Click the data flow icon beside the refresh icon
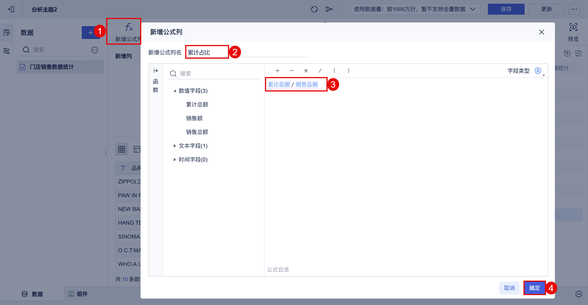The width and height of the screenshot is (588, 305). [x=329, y=9]
